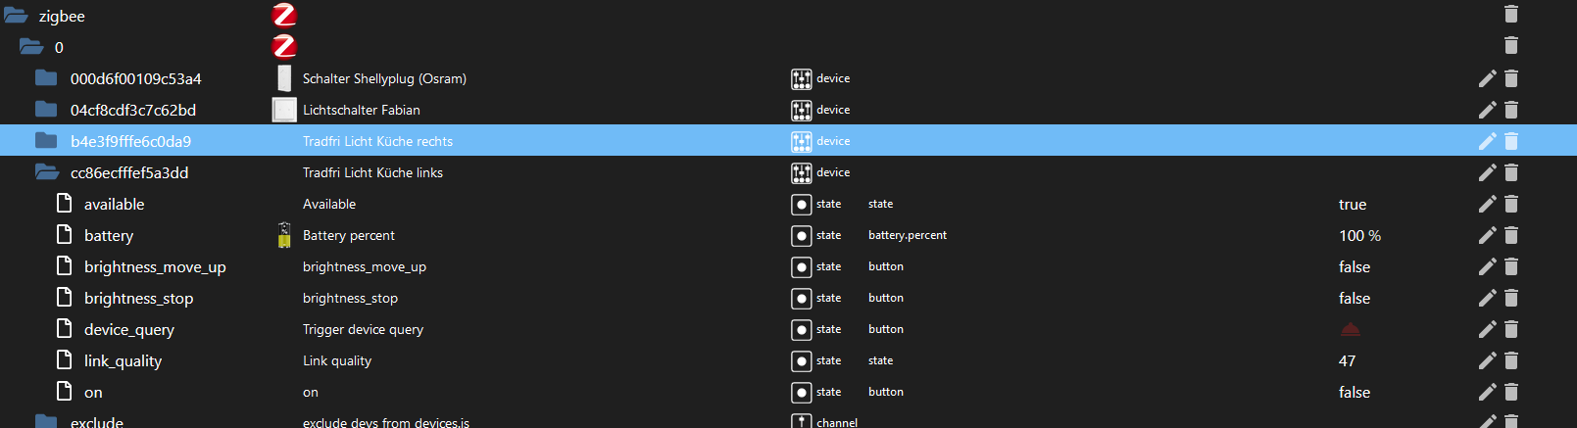Delete the zigbee root folder
Screen dimensions: 1577x428
click(1511, 14)
